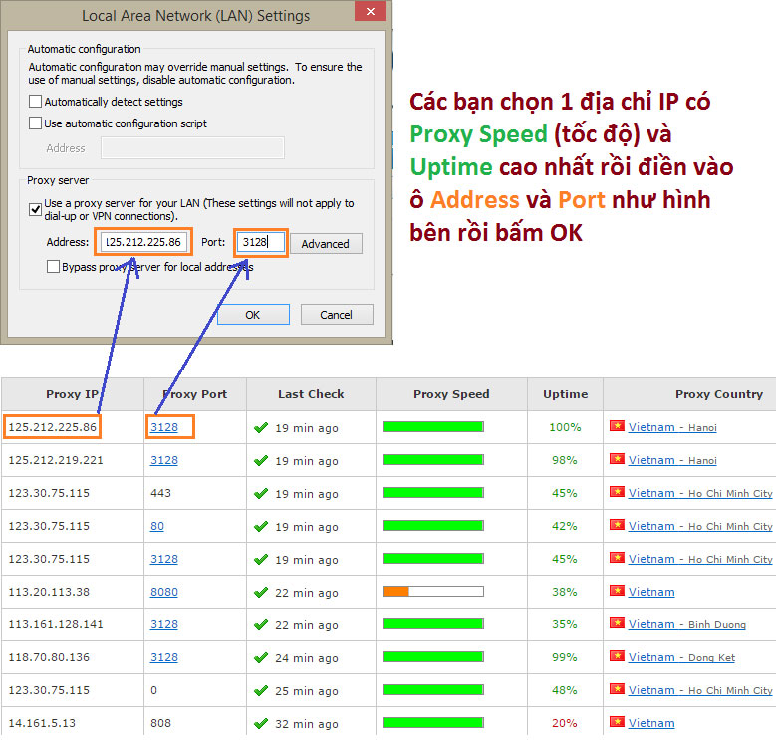
Task: Toggle Bypass proxy server for local addresses
Action: (x=54, y=267)
